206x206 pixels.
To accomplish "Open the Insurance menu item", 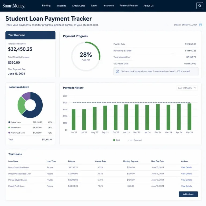I will tap(109, 6).
